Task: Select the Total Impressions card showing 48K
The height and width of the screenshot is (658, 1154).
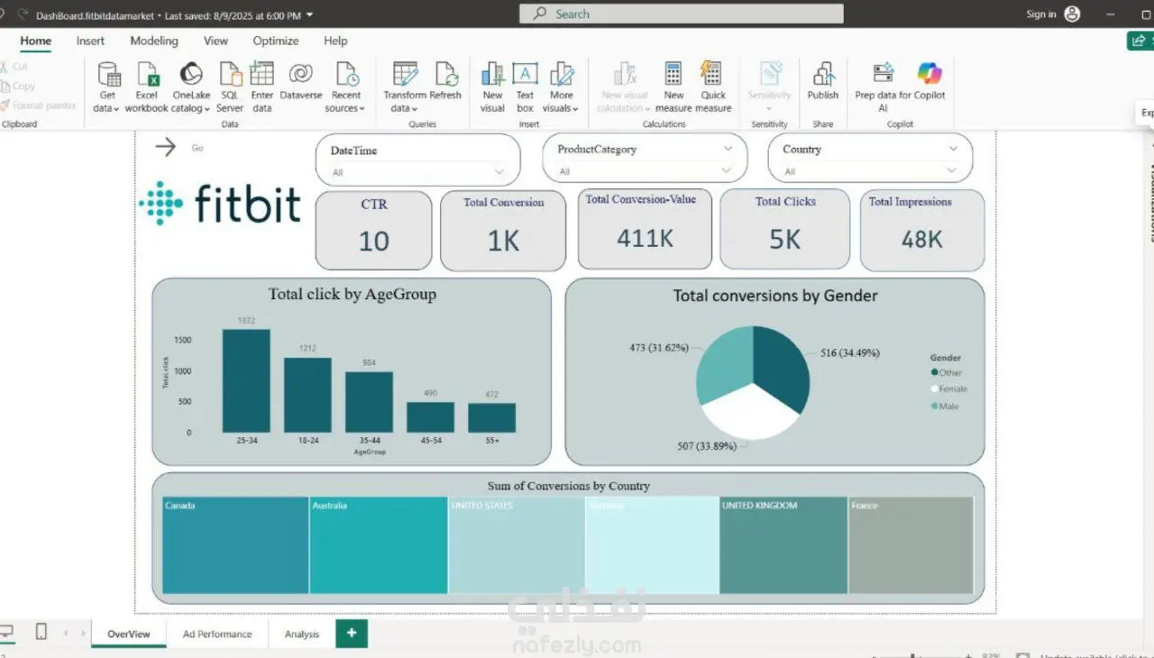Action: (x=921, y=229)
